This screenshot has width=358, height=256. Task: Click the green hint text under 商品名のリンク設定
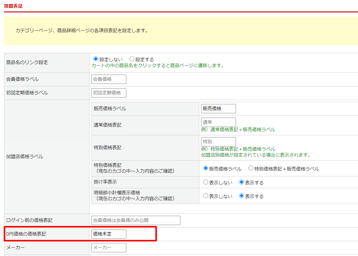158,66
